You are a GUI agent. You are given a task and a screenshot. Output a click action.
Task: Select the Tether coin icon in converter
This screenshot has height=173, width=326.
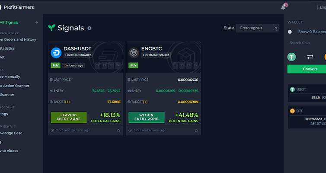tap(291, 57)
